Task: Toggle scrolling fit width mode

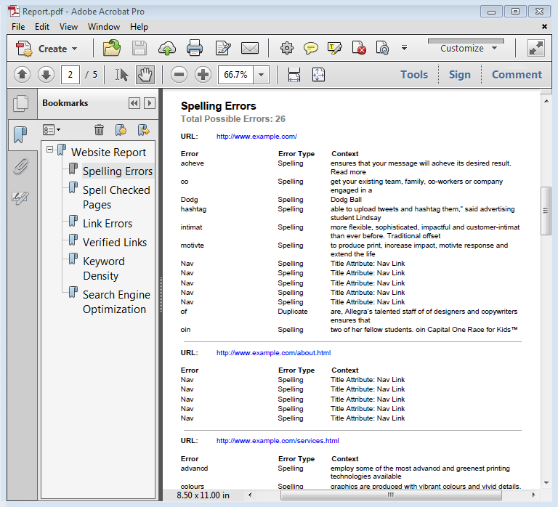Action: [294, 75]
